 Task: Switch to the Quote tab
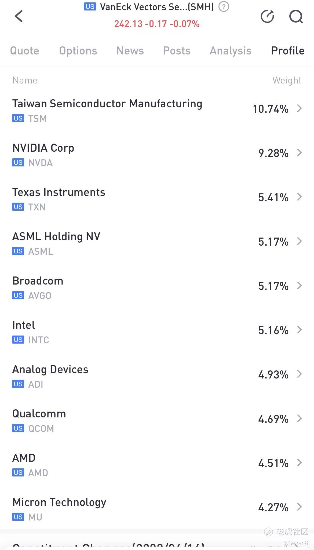[25, 51]
